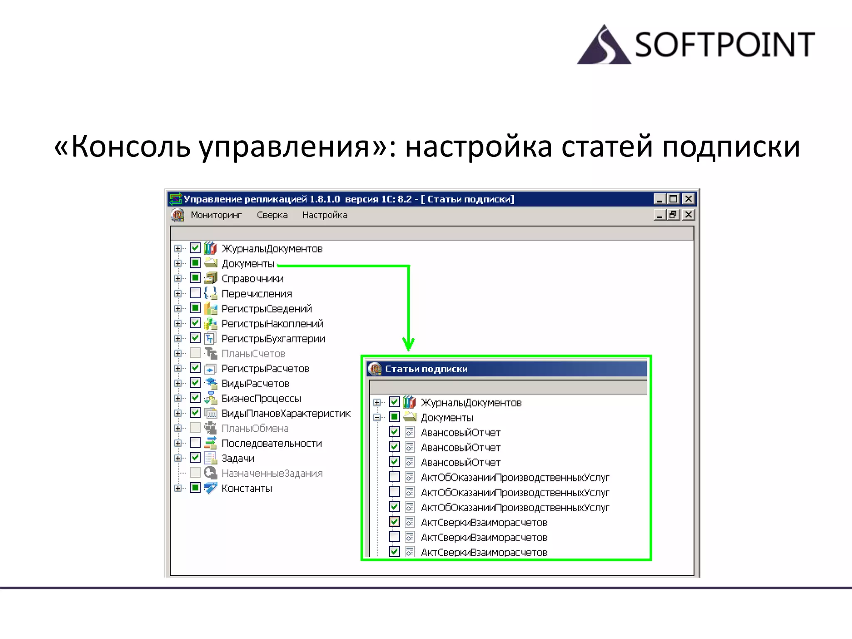Check the Последовательности checkbox
The image size is (852, 639).
[195, 443]
